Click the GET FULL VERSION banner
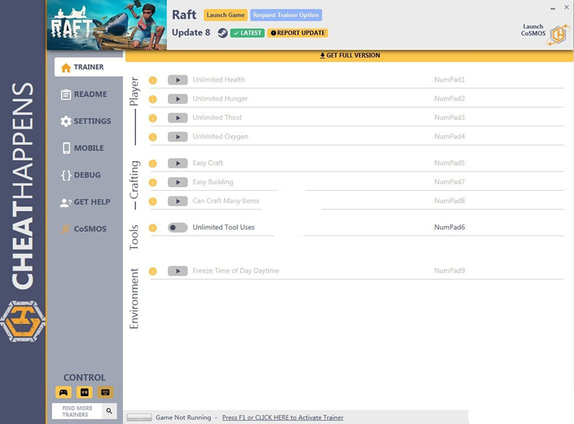This screenshot has width=574, height=424. [349, 56]
